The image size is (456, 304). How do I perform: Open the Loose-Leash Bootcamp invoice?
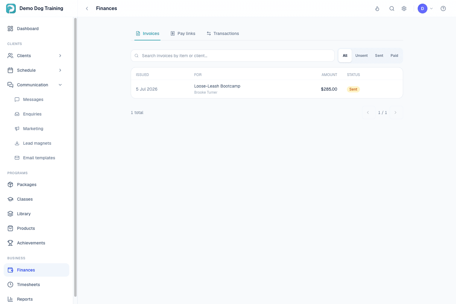click(267, 89)
